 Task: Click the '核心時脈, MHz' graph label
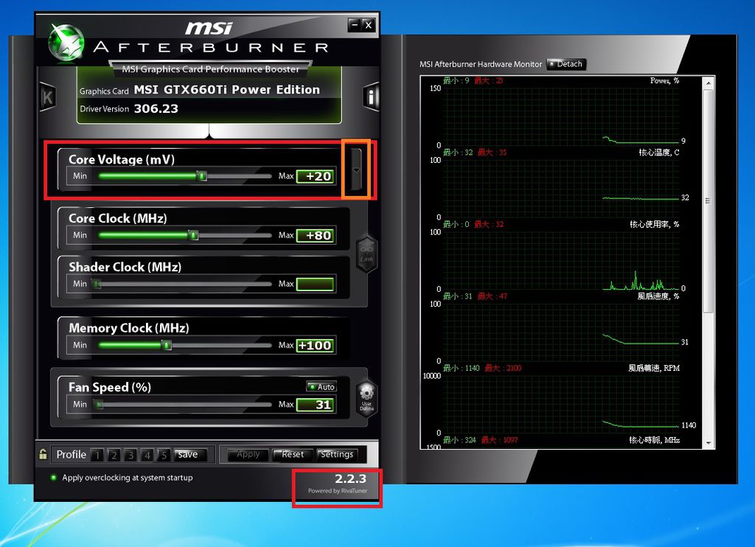pyautogui.click(x=654, y=440)
